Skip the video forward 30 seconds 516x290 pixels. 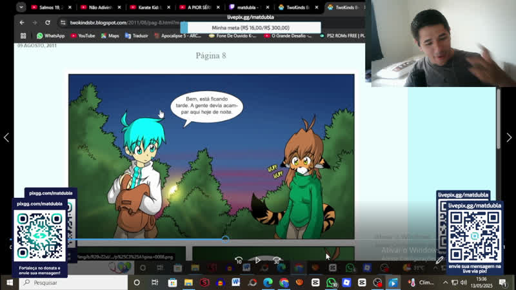277,260
